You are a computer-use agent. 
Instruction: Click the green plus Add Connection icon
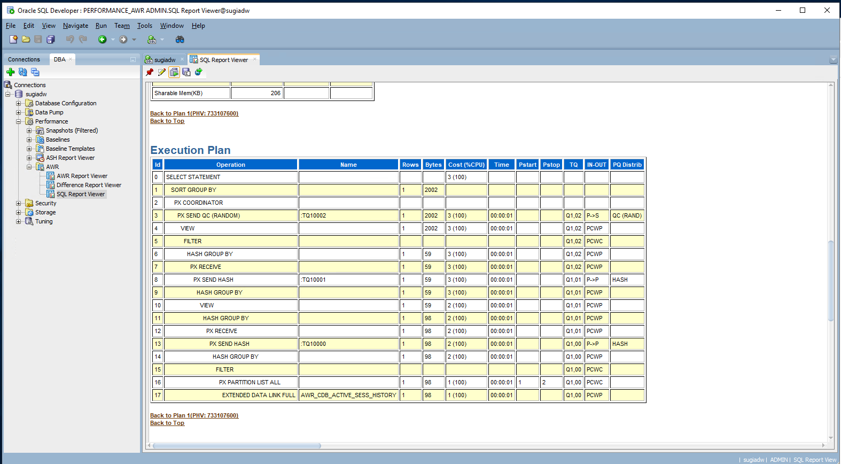pyautogui.click(x=10, y=72)
